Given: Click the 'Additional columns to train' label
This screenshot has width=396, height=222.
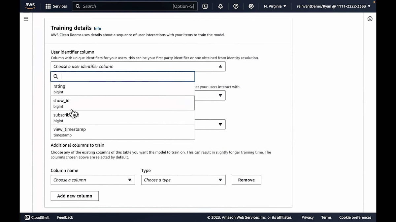Looking at the screenshot, I should [77, 145].
